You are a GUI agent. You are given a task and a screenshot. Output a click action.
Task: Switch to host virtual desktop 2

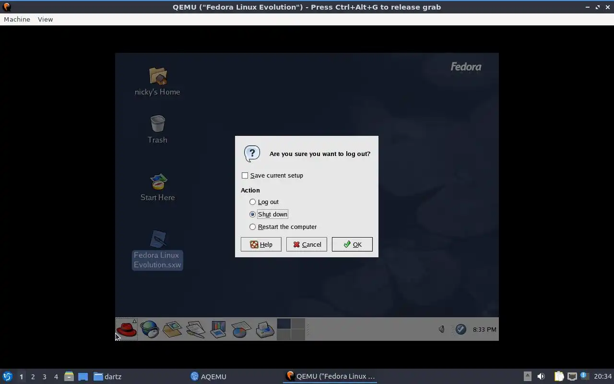pos(33,377)
